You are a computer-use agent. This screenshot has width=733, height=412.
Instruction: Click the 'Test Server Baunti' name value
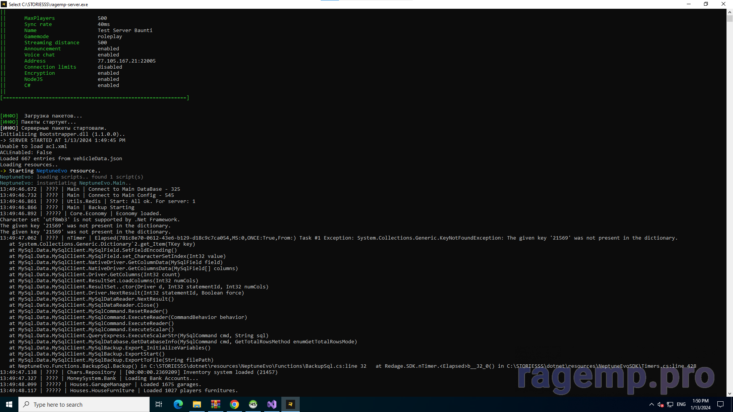point(125,30)
